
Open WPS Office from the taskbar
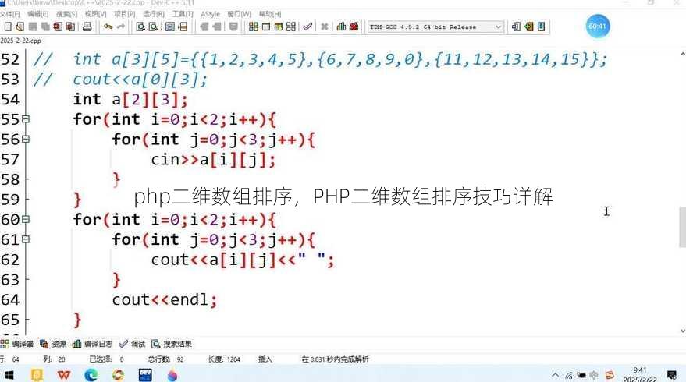tap(64, 375)
